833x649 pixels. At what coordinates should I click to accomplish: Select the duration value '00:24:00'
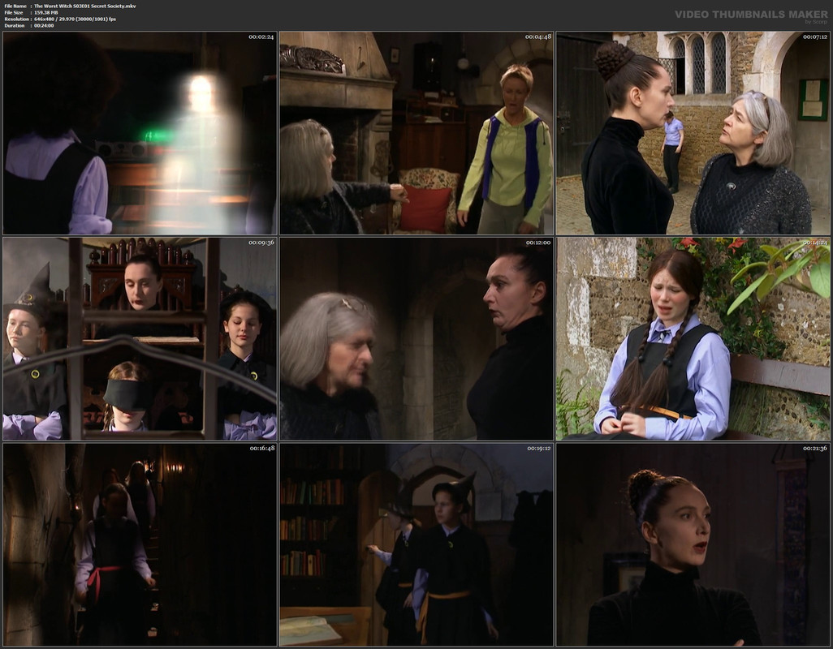click(x=44, y=25)
